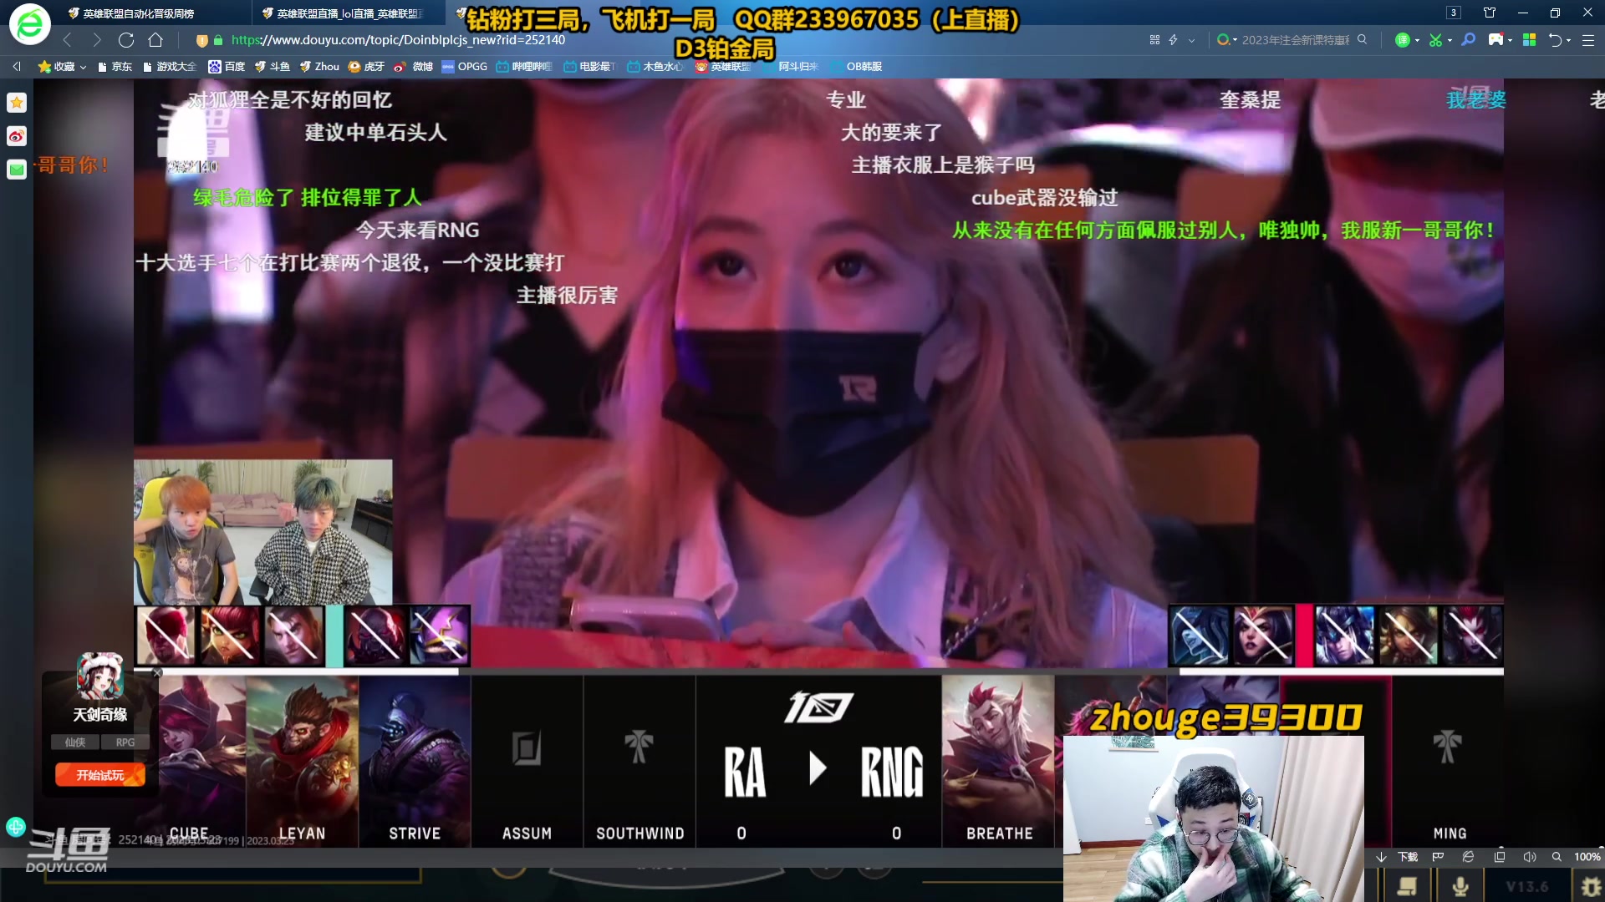Open the 木鱼水心 bookmark
1605x902 pixels.
pos(655,67)
